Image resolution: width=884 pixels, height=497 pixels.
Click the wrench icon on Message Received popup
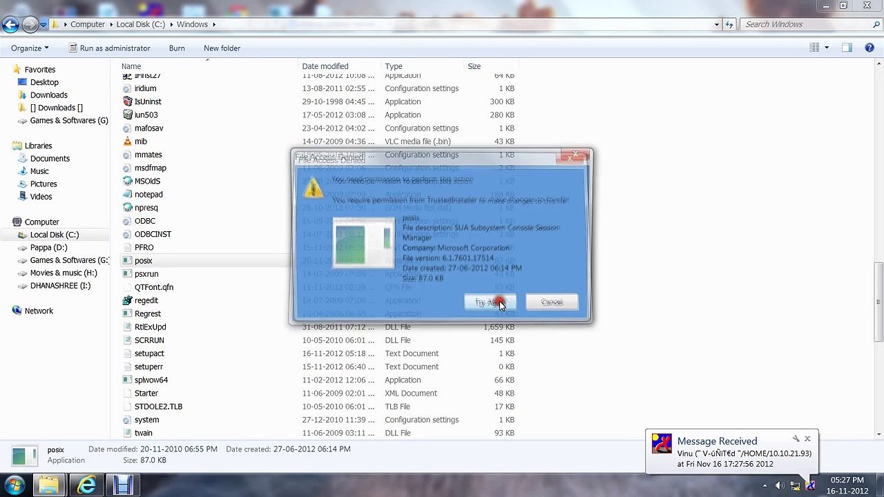coord(796,439)
